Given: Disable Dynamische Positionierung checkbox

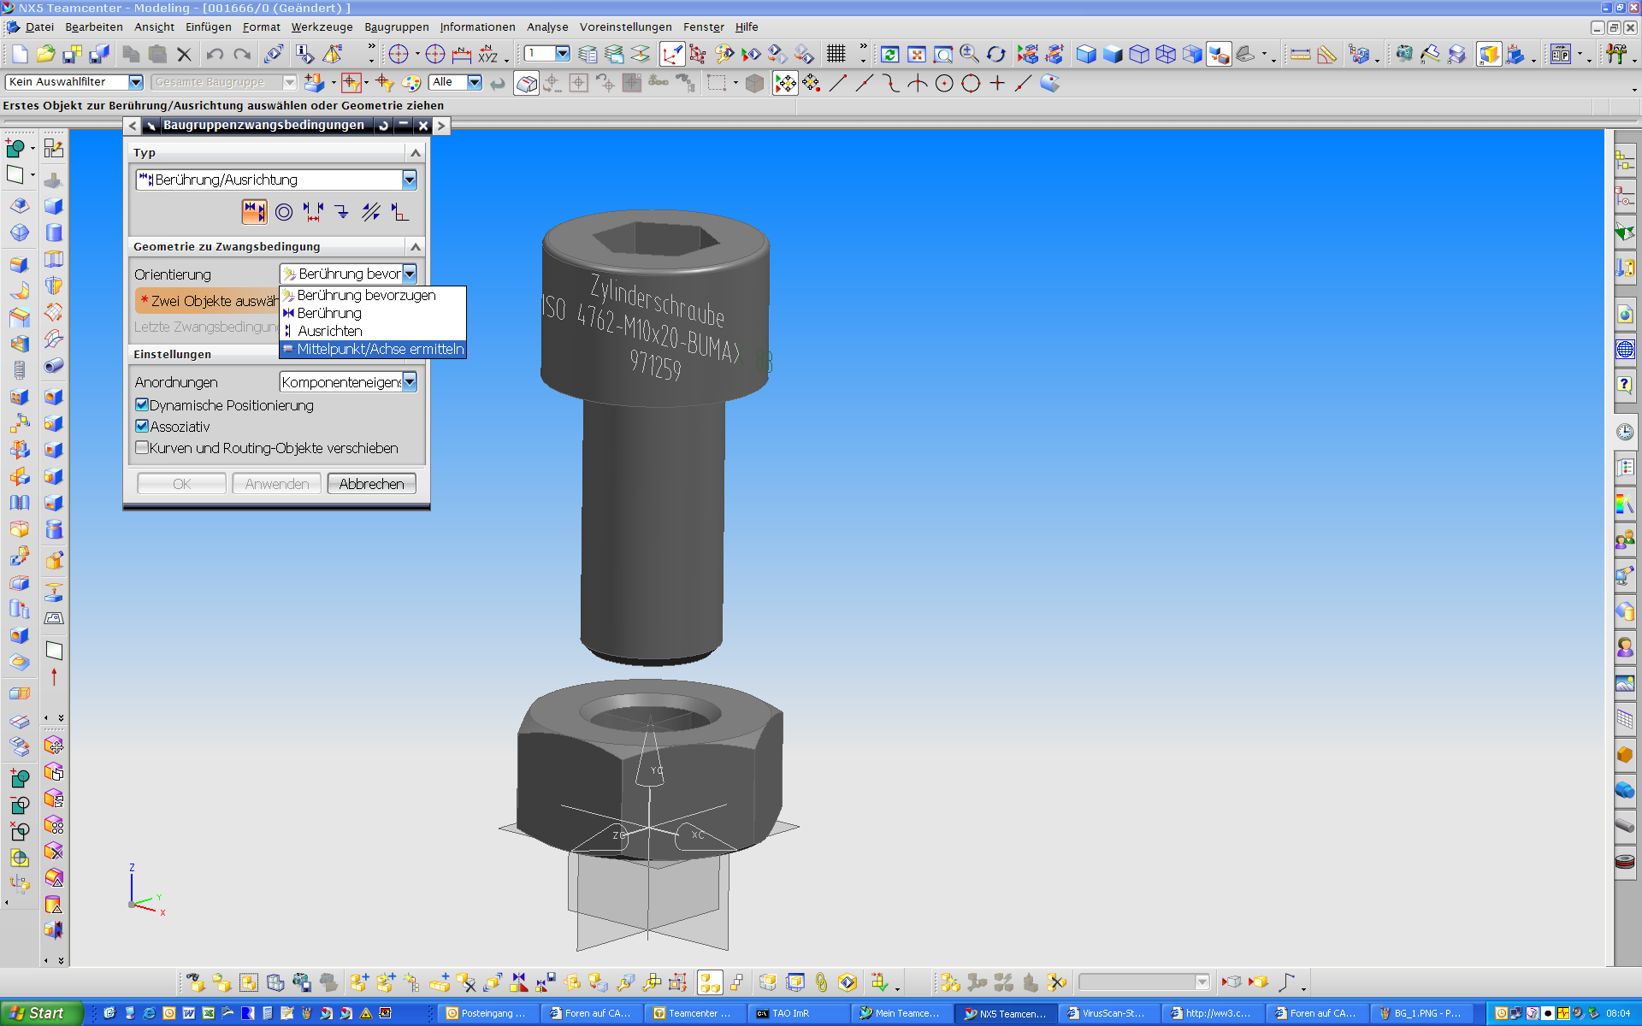Looking at the screenshot, I should click(x=142, y=405).
